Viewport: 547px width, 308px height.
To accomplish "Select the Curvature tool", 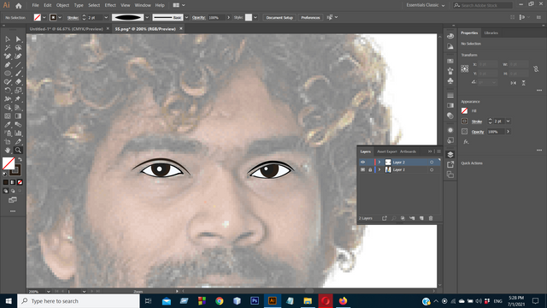I will click(18, 56).
